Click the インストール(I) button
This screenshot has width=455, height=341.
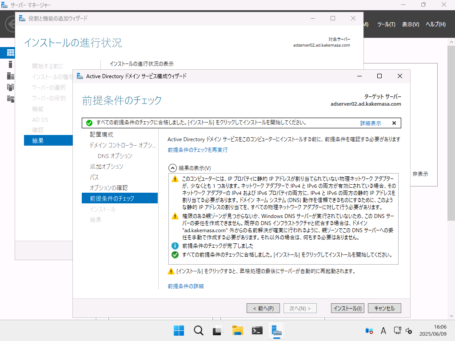(347, 308)
